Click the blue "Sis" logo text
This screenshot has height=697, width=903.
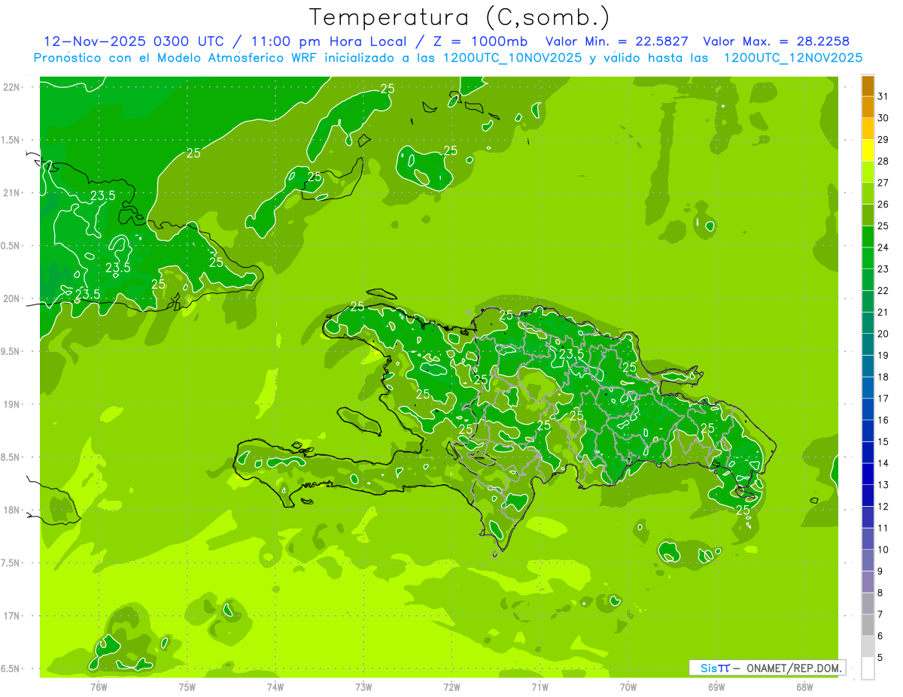[709, 668]
